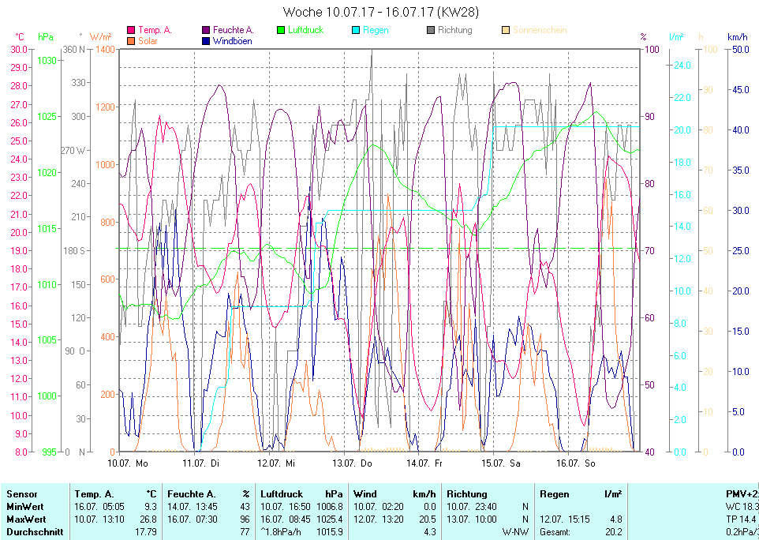Select the 'Regen' legend label
Image resolution: width=759 pixels, height=540 pixels.
tap(376, 30)
